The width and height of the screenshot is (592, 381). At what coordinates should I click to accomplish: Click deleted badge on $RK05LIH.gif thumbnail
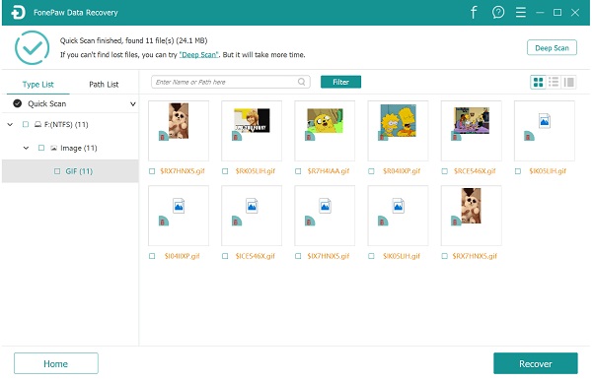[237, 136]
